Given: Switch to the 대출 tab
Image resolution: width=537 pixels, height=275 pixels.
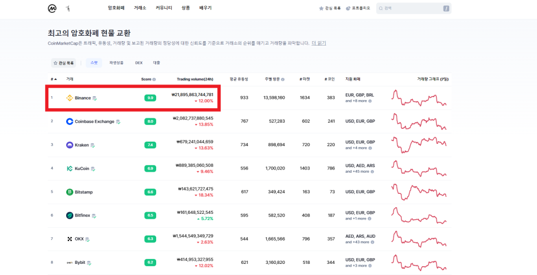Looking at the screenshot, I should (157, 63).
